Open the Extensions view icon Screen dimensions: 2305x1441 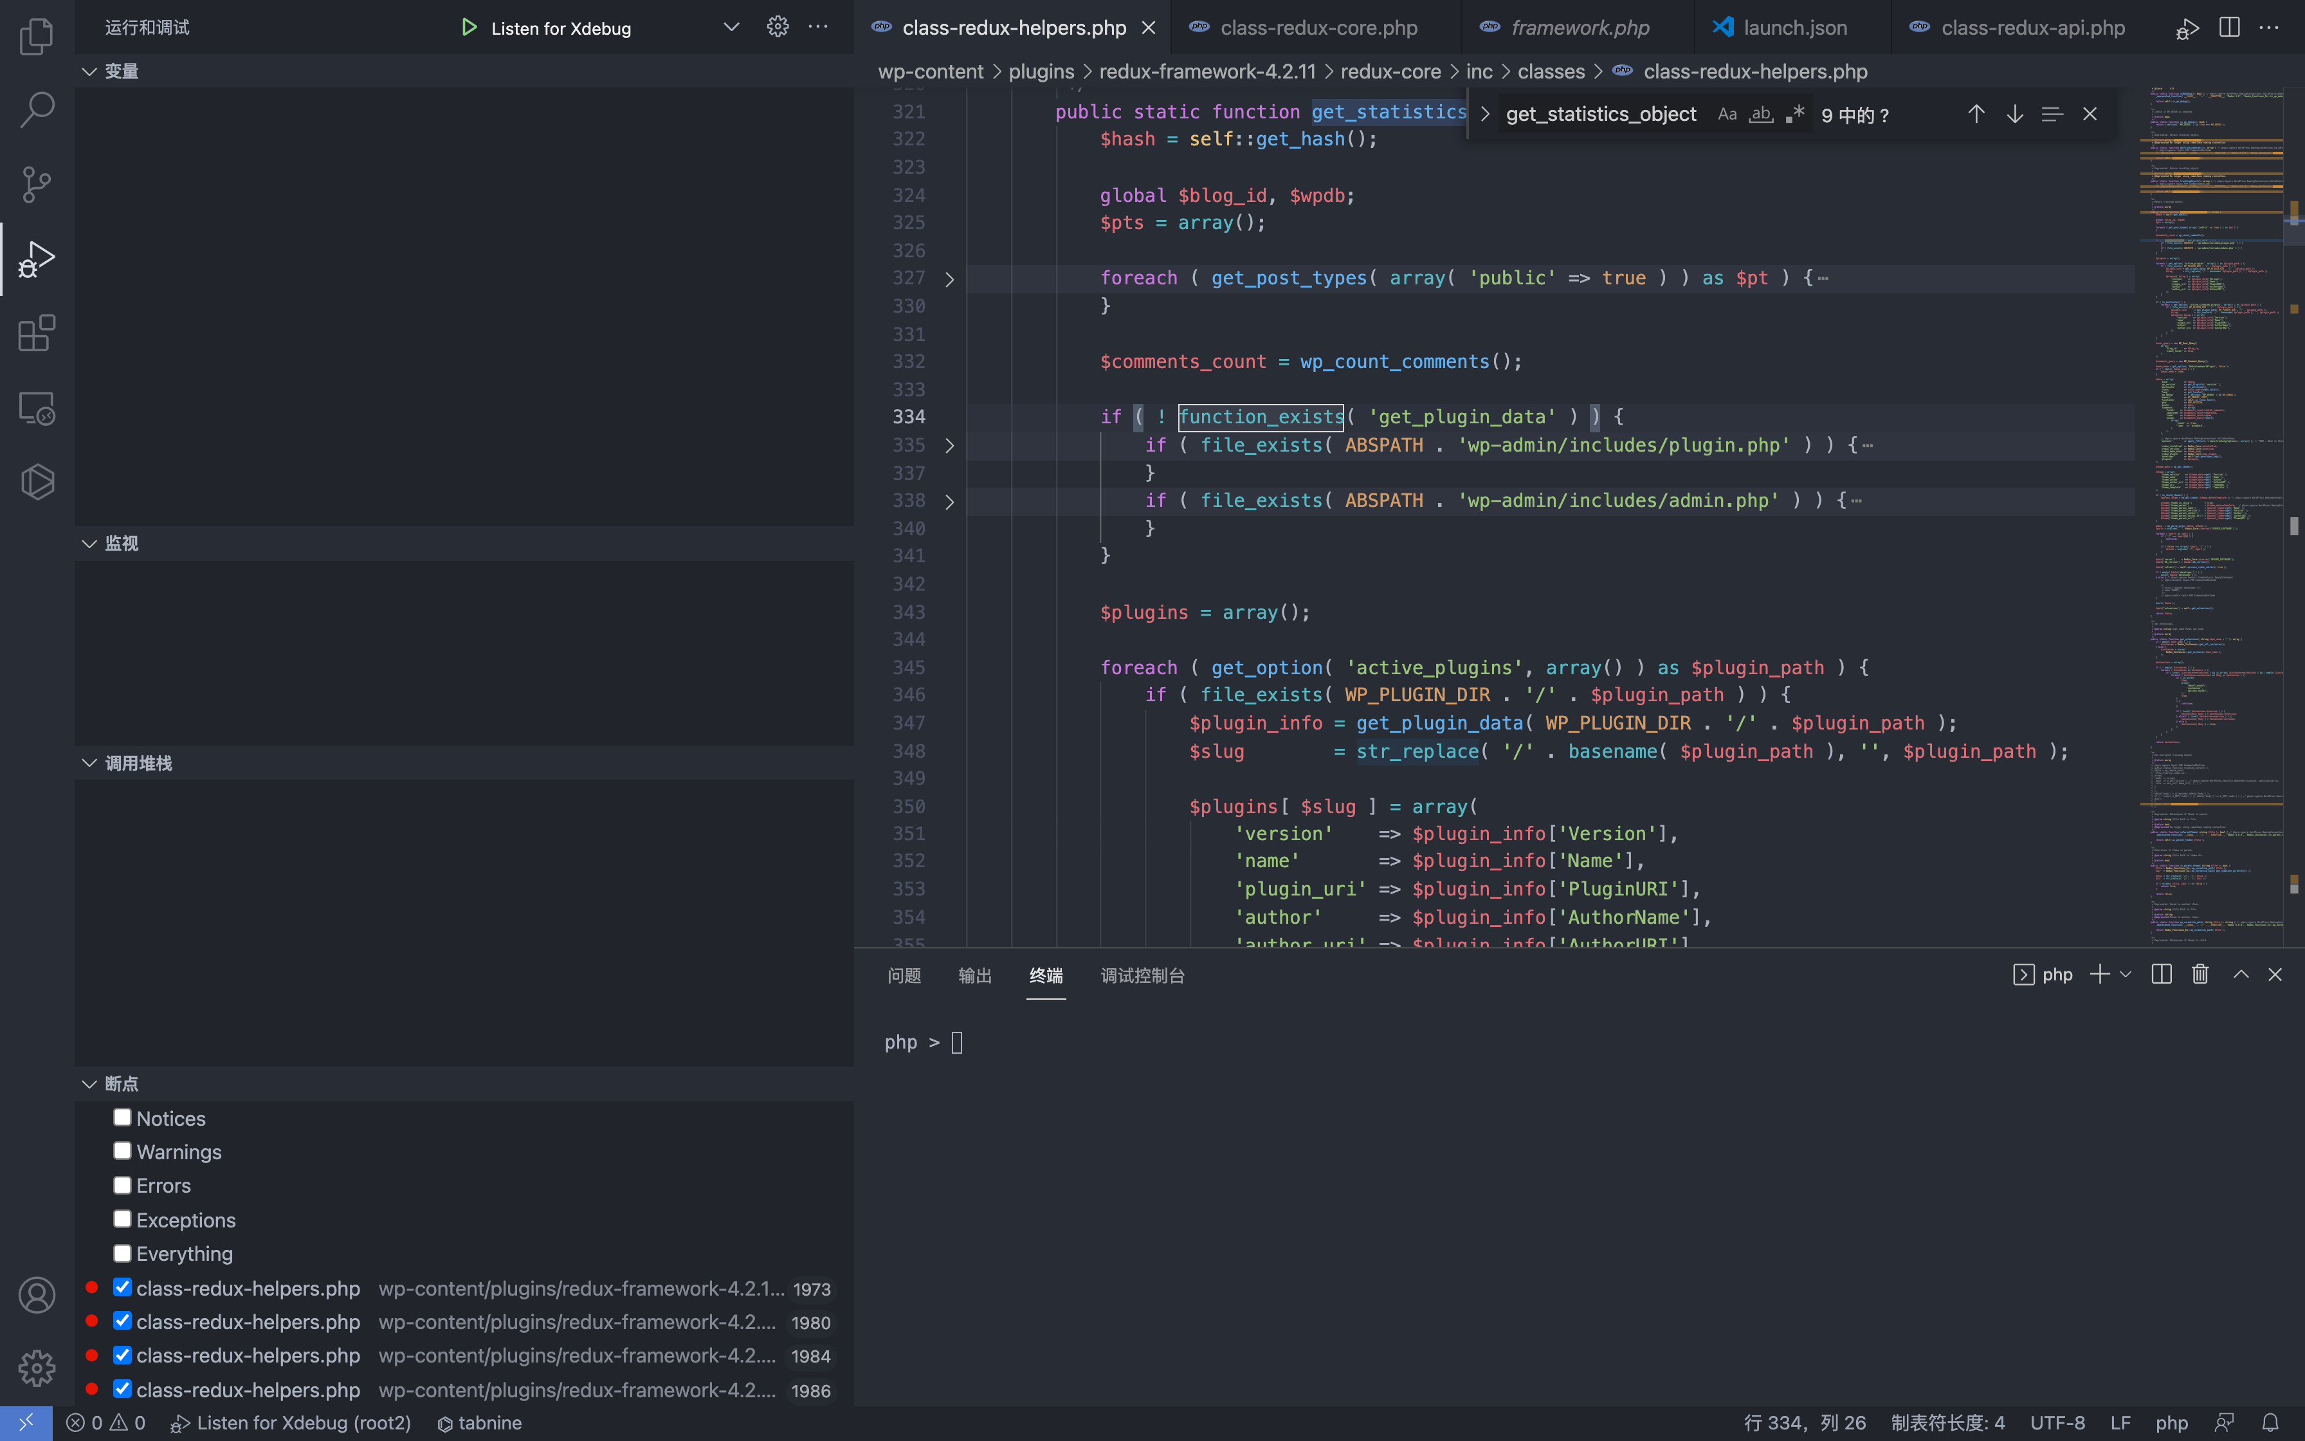36,333
